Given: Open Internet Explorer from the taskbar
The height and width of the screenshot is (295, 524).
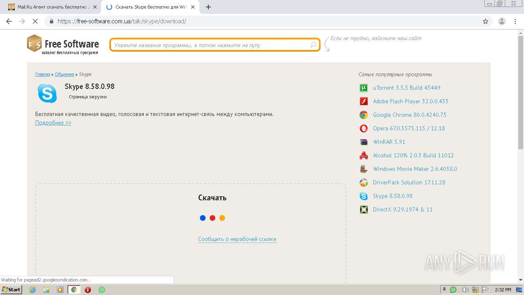Looking at the screenshot, I should pyautogui.click(x=32, y=290).
